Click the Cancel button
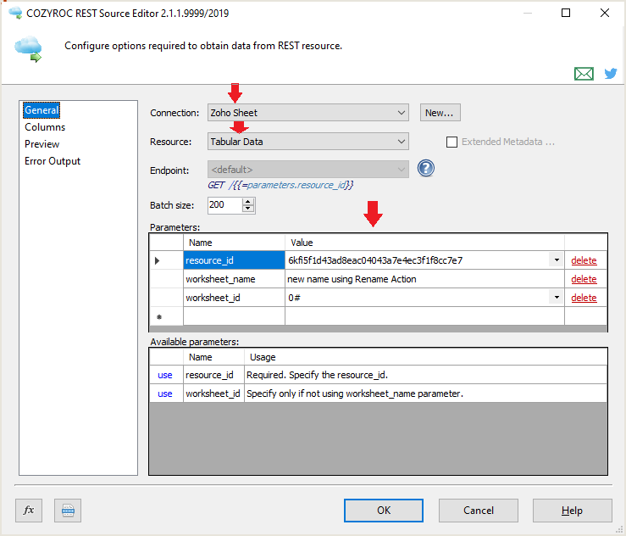 point(479,511)
